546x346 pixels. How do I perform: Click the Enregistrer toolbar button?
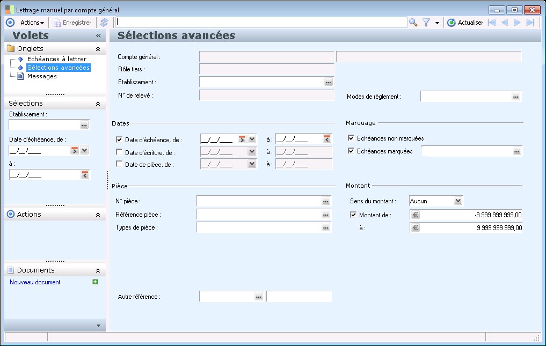[72, 23]
